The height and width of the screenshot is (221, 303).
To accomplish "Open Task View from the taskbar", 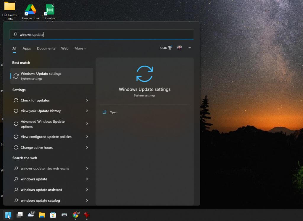I will pyautogui.click(x=20, y=215).
